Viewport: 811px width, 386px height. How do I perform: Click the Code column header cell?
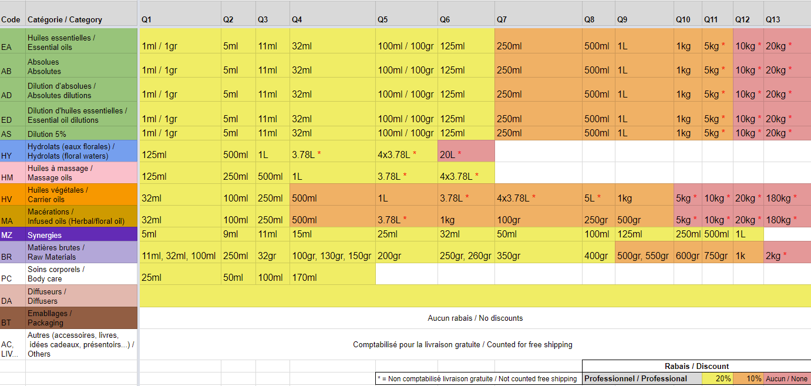pyautogui.click(x=12, y=19)
